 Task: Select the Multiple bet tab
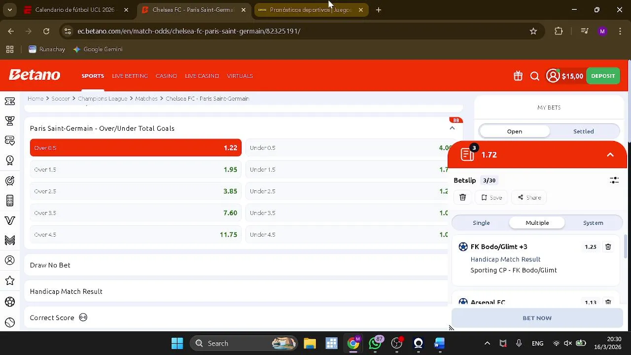click(537, 223)
